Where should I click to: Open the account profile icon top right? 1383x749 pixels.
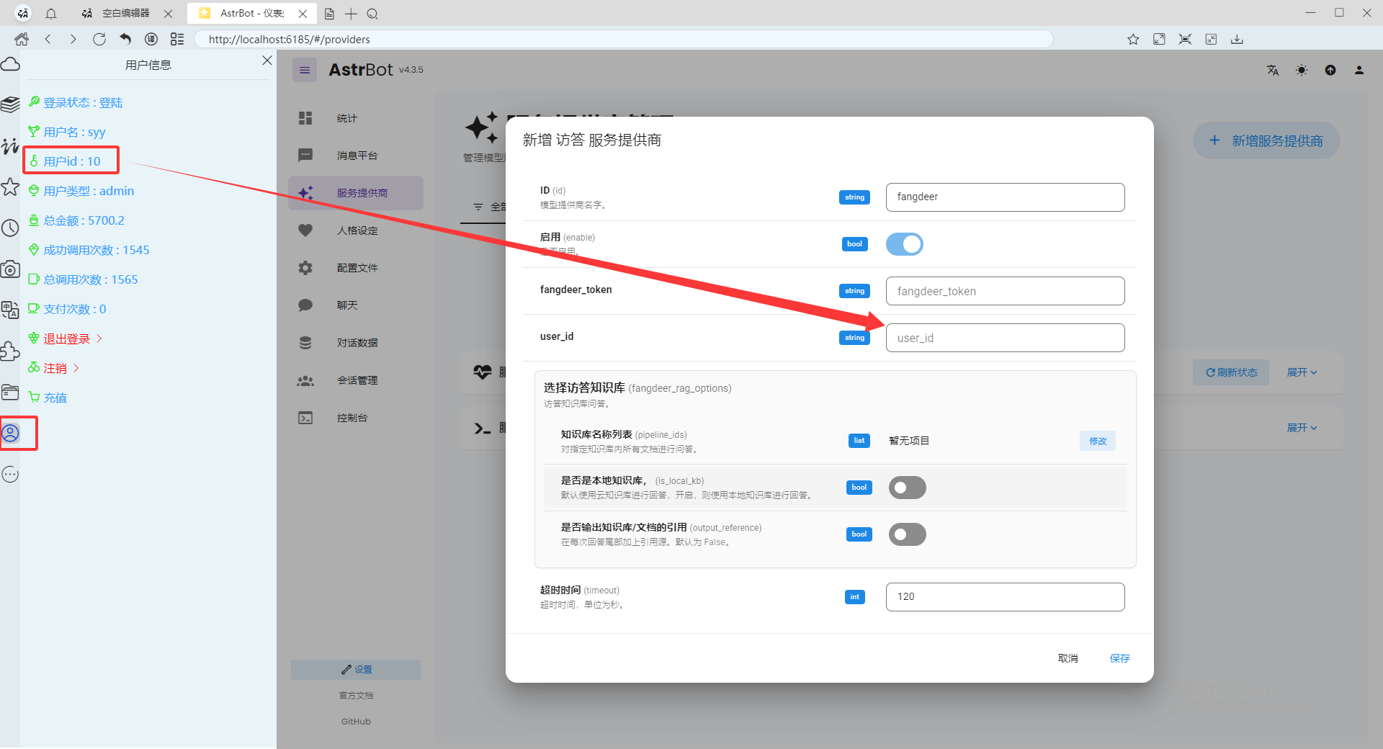pyautogui.click(x=1359, y=70)
